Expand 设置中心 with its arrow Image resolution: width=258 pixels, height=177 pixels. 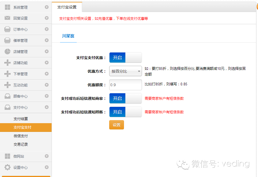pyautogui.click(x=47, y=167)
